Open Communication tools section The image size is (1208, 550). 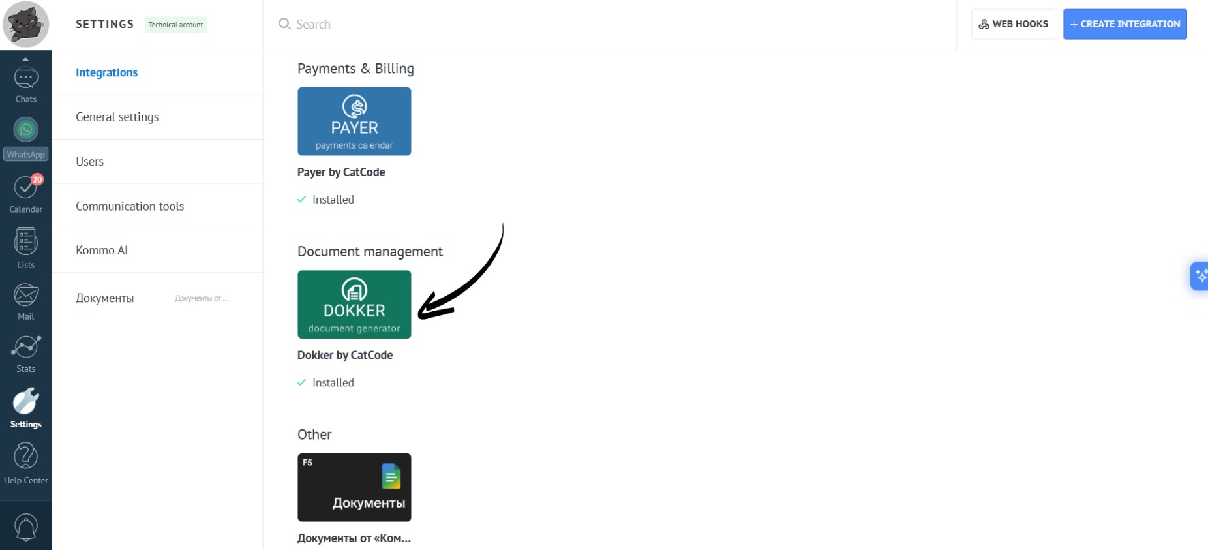(130, 206)
